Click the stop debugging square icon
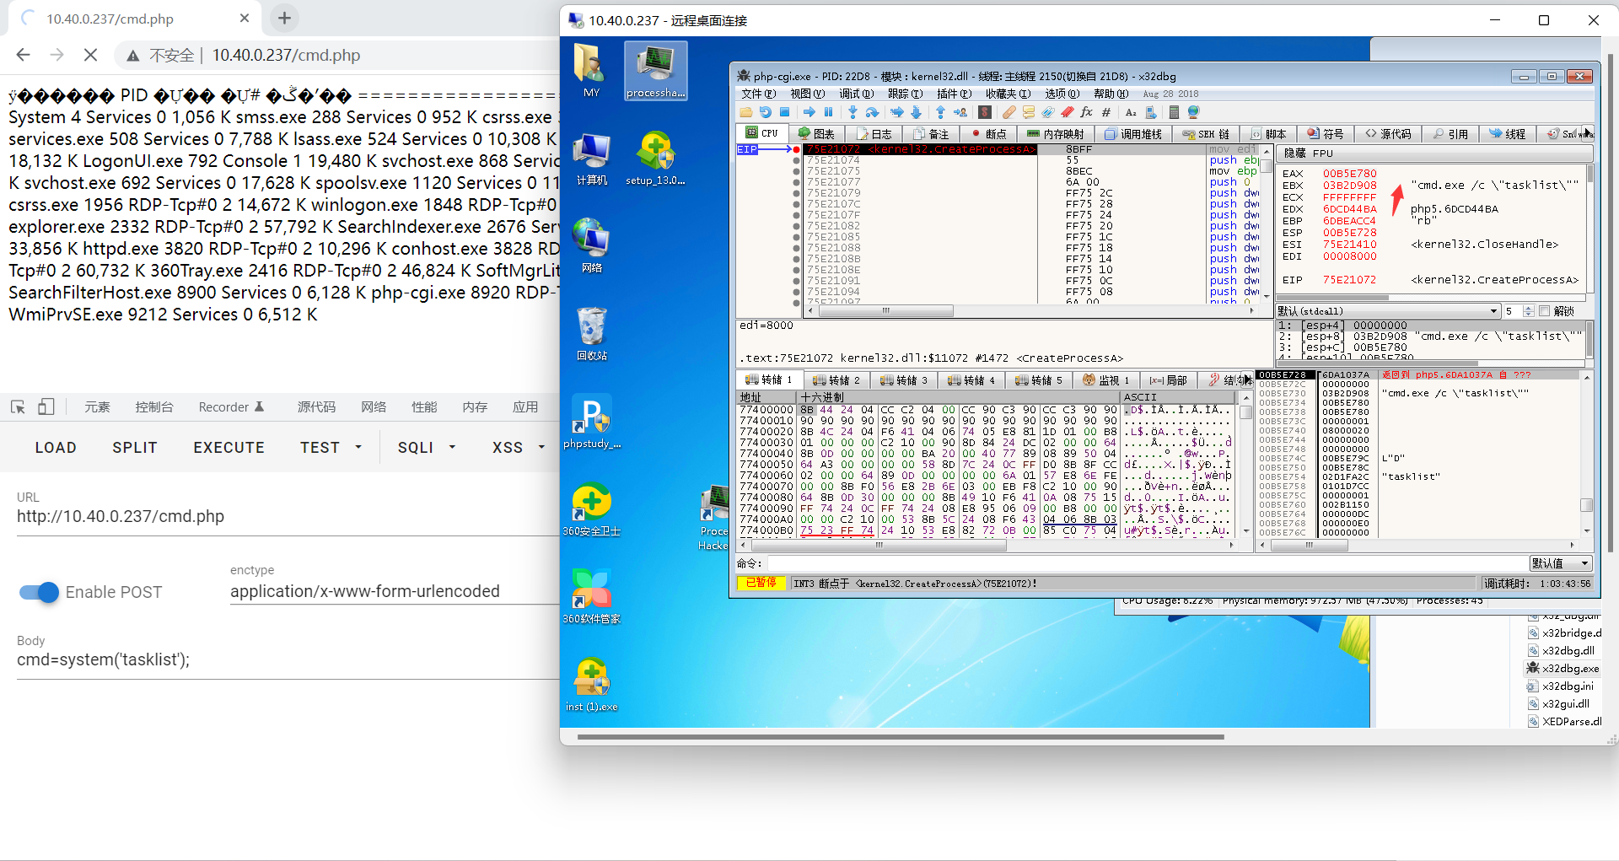 784,112
